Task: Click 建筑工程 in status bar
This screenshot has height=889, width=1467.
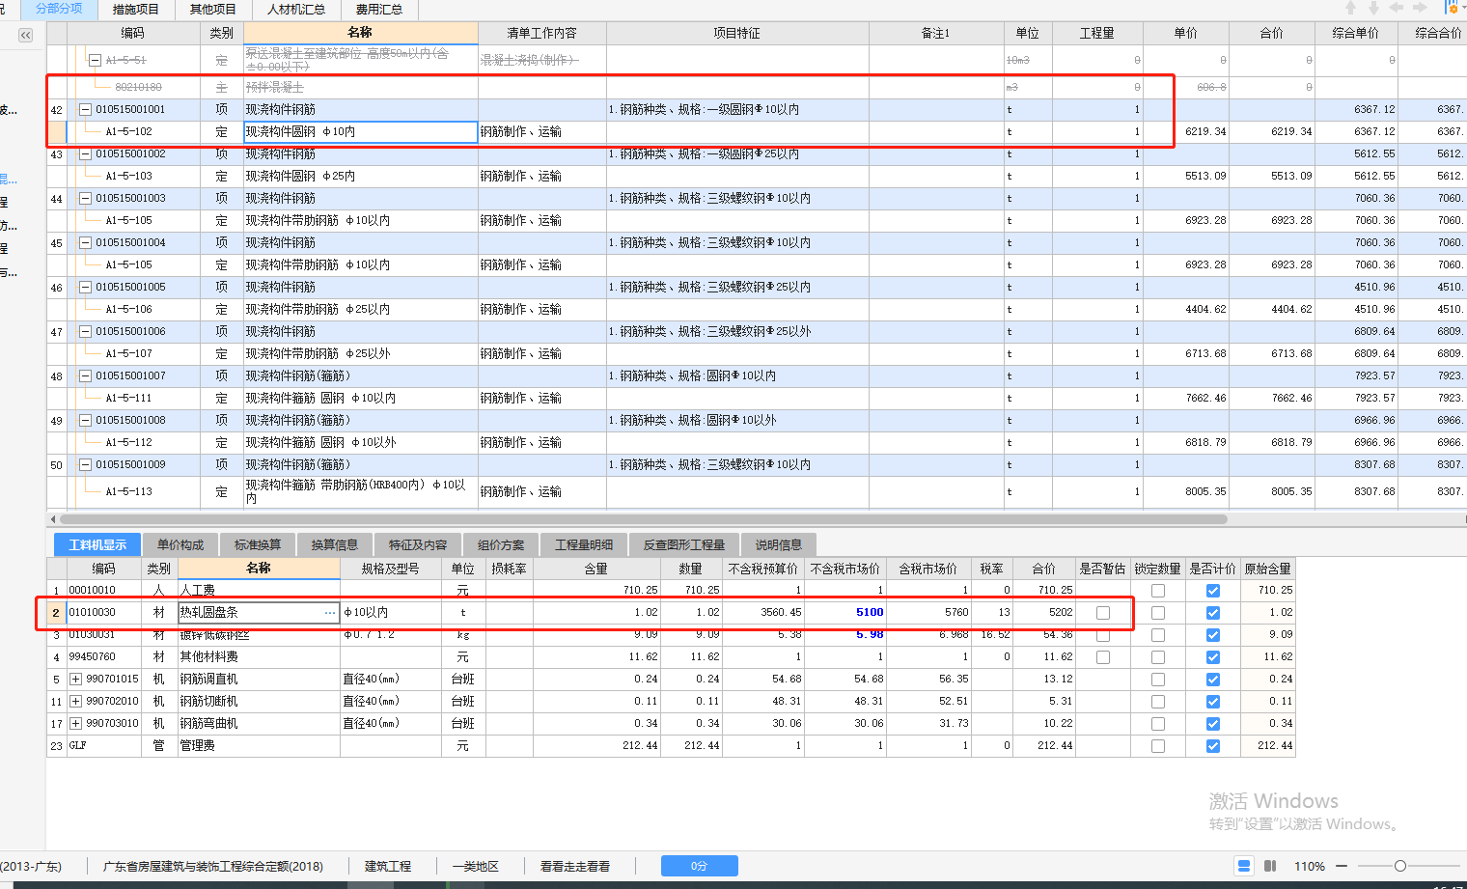Action: tap(388, 866)
